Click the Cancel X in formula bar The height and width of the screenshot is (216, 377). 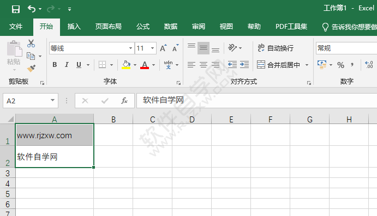(85, 101)
